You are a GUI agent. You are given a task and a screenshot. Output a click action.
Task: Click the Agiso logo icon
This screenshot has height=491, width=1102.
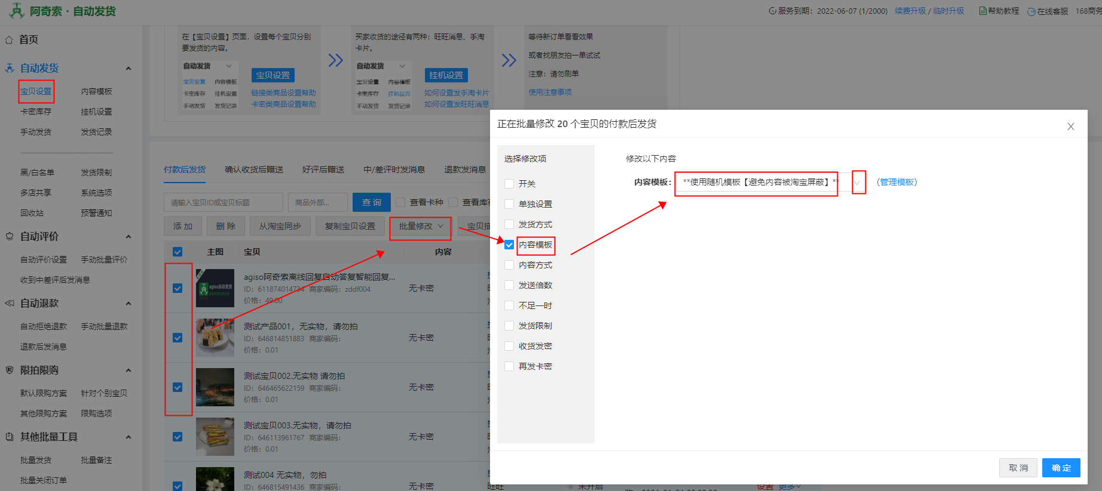16,10
